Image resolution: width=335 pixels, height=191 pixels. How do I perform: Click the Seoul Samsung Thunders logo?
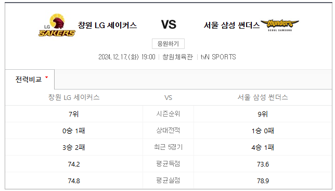point(280,25)
